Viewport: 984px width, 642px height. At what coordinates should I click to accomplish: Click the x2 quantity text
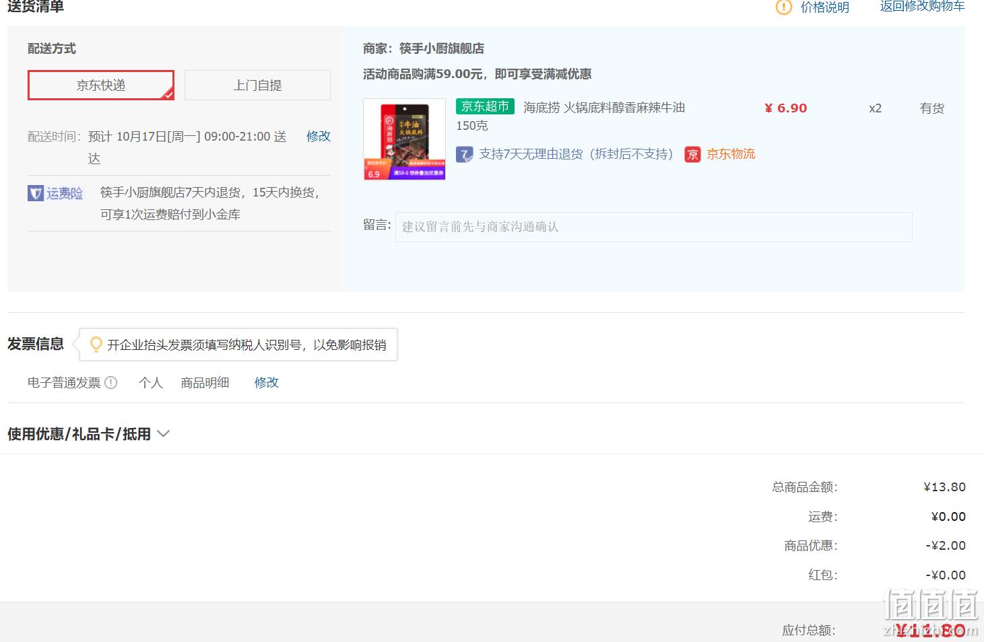click(875, 108)
